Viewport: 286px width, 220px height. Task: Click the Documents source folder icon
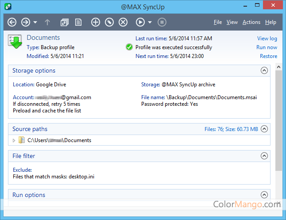pyautogui.click(x=22, y=140)
